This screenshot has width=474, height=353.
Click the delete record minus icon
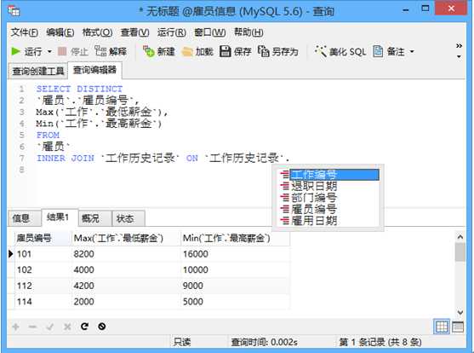(x=32, y=327)
